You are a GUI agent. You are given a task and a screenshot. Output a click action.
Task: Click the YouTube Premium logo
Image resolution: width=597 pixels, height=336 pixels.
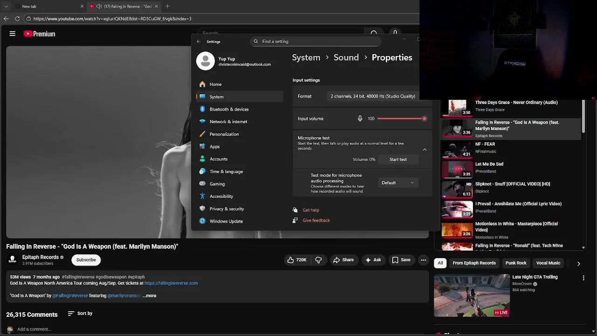pos(39,34)
